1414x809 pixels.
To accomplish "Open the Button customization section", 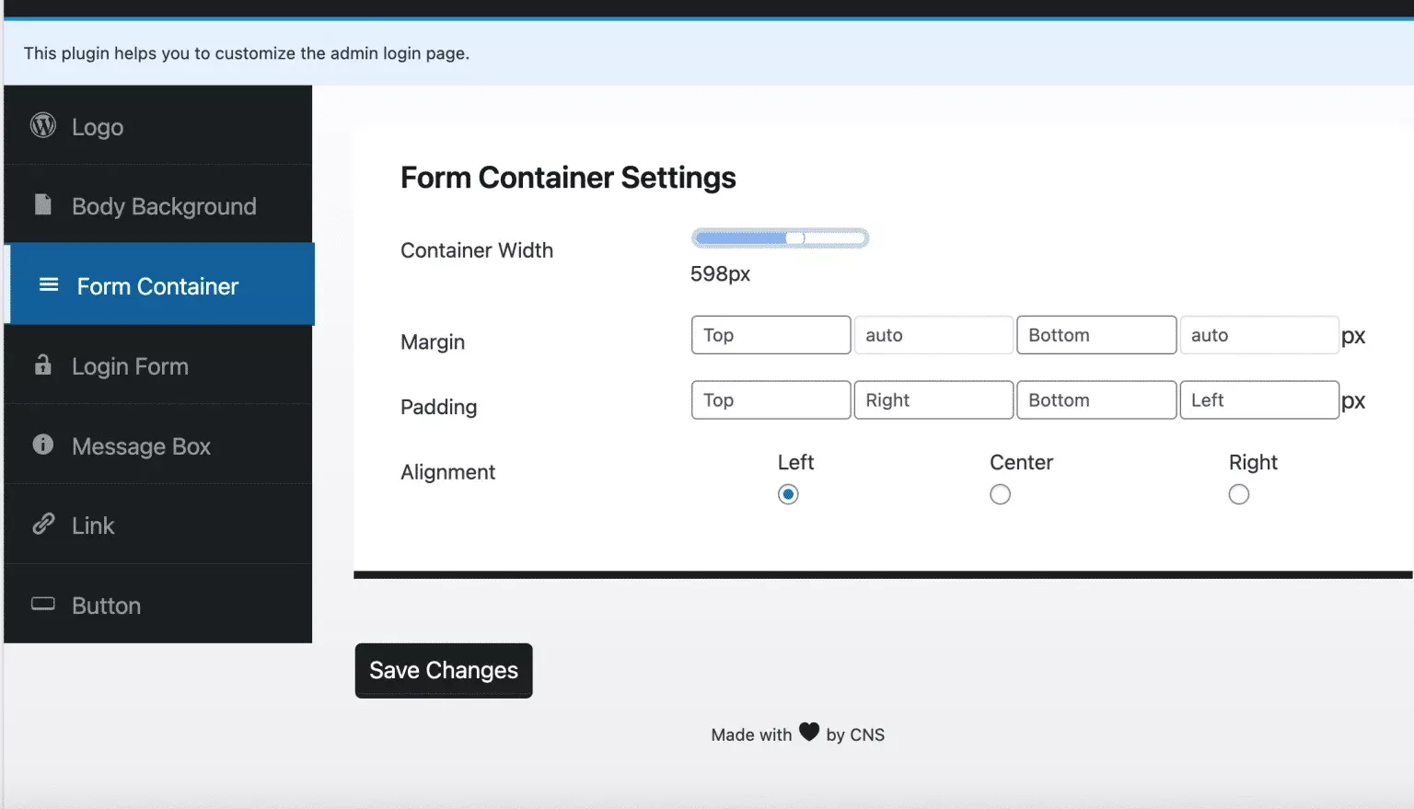I will click(105, 605).
